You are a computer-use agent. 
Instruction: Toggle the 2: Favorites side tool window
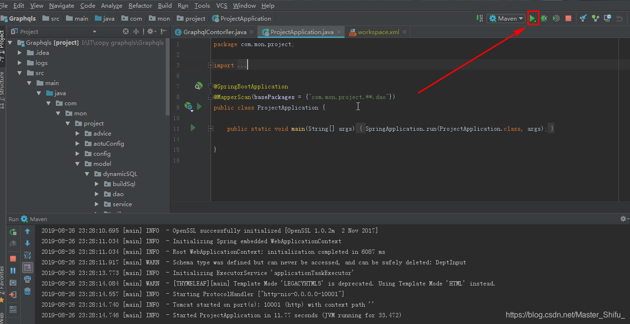(x=2, y=285)
